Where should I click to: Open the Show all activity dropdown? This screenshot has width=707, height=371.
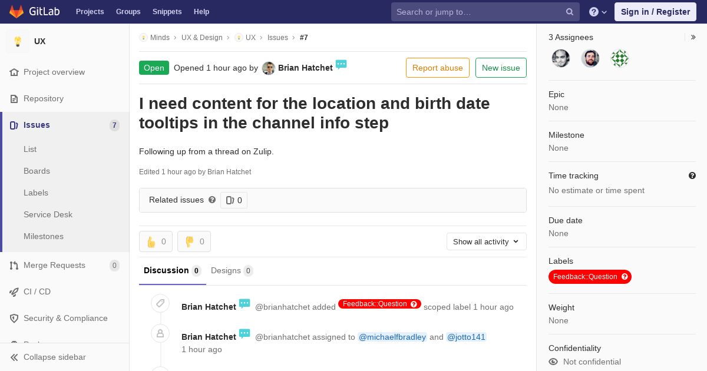(487, 241)
